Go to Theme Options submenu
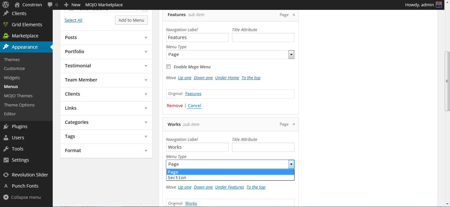 (x=19, y=105)
